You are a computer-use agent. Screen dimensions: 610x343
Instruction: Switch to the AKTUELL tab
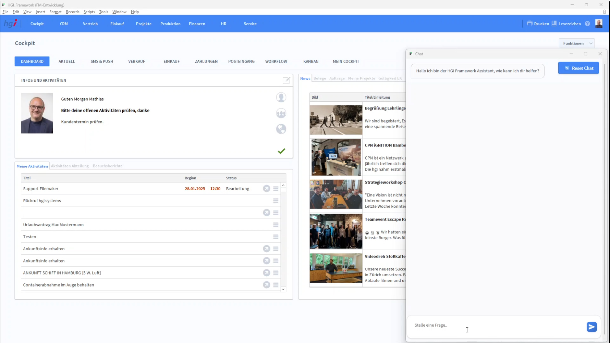[x=66, y=61]
